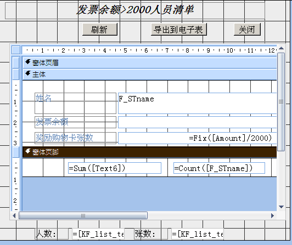Select the =Count([F_STname]) text box
The image size is (292, 245).
click(219, 168)
